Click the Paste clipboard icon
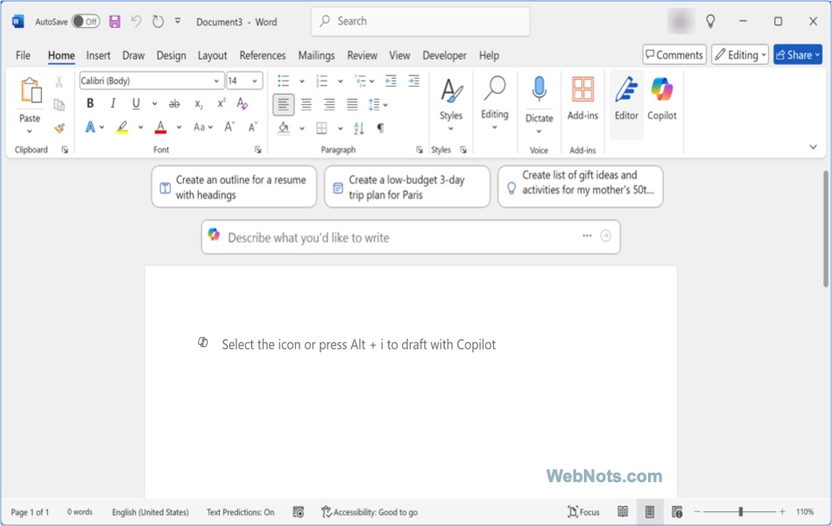 [x=31, y=90]
